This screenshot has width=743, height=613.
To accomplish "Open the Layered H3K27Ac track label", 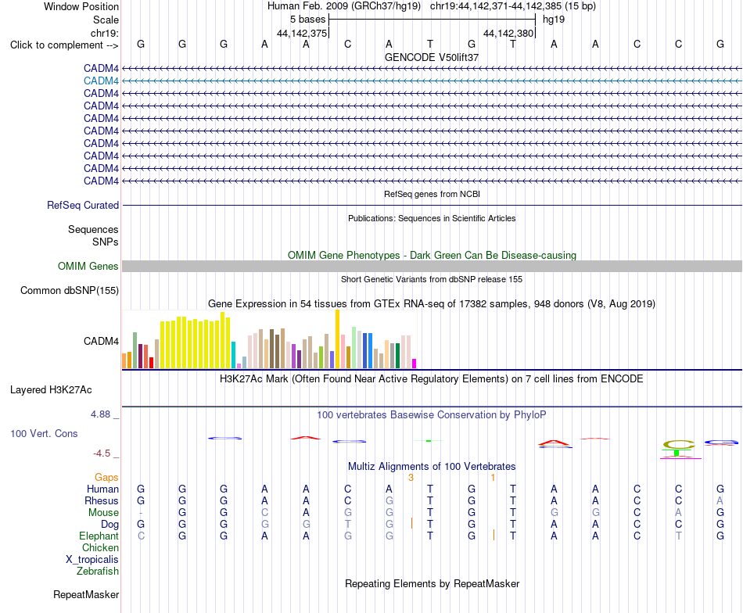I will 51,390.
